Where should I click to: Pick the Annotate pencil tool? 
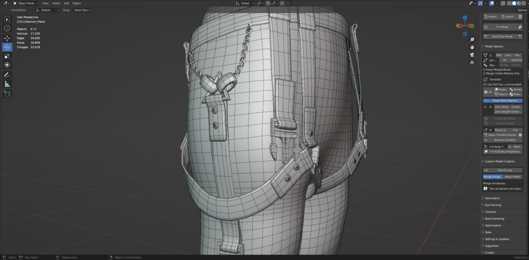(7, 75)
